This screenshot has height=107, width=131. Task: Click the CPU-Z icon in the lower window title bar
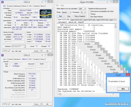tap(3, 55)
